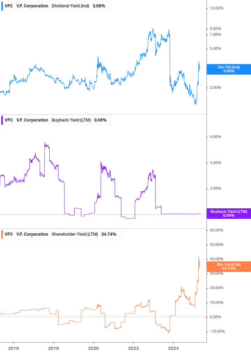
Task: Click the 40.00% axis label in shareholder chart
Action: (x=216, y=259)
